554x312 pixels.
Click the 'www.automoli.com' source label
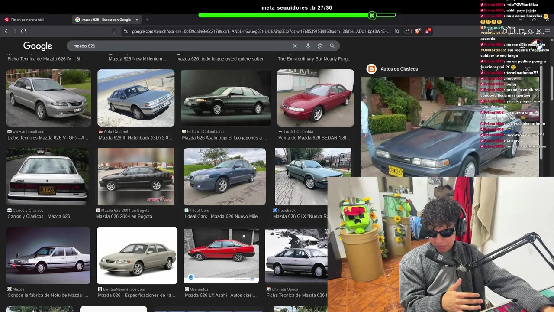click(x=29, y=131)
